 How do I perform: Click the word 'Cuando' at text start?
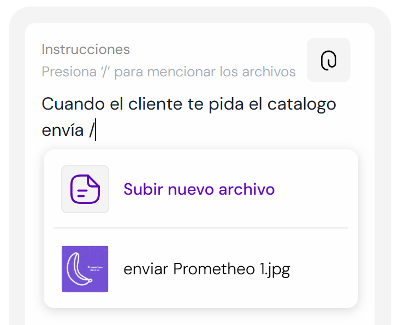[x=73, y=104]
